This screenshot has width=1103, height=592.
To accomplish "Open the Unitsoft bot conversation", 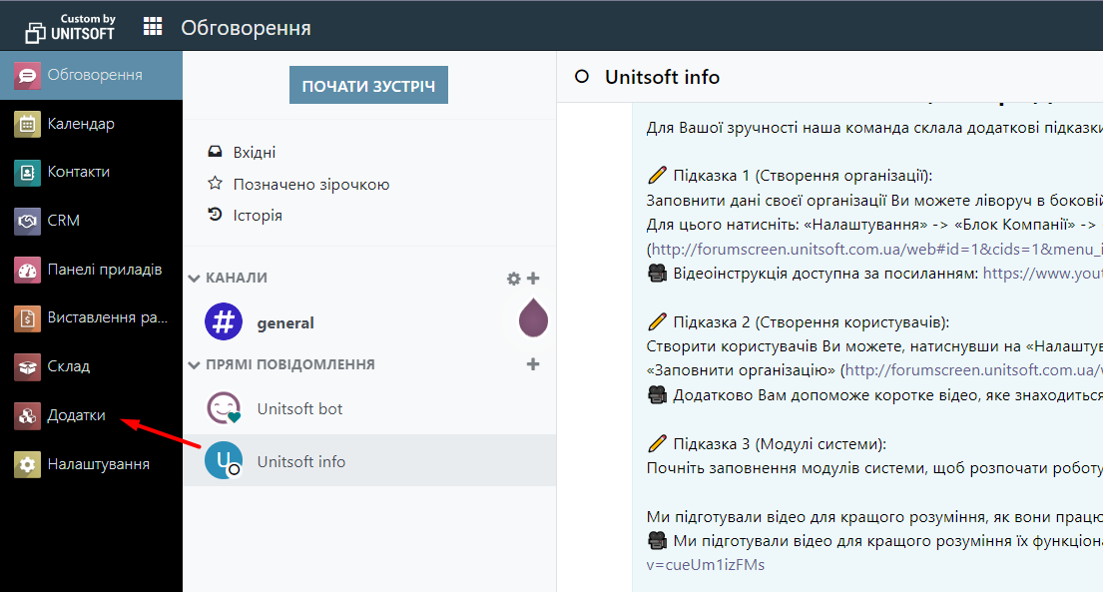I will (x=369, y=409).
